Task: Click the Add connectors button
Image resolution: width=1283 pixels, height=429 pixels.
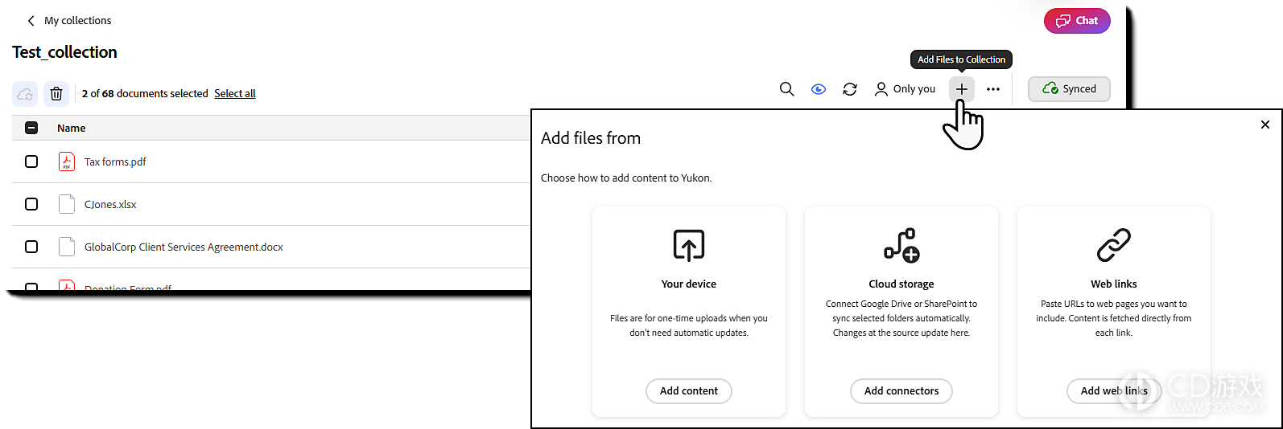Action: click(x=901, y=391)
